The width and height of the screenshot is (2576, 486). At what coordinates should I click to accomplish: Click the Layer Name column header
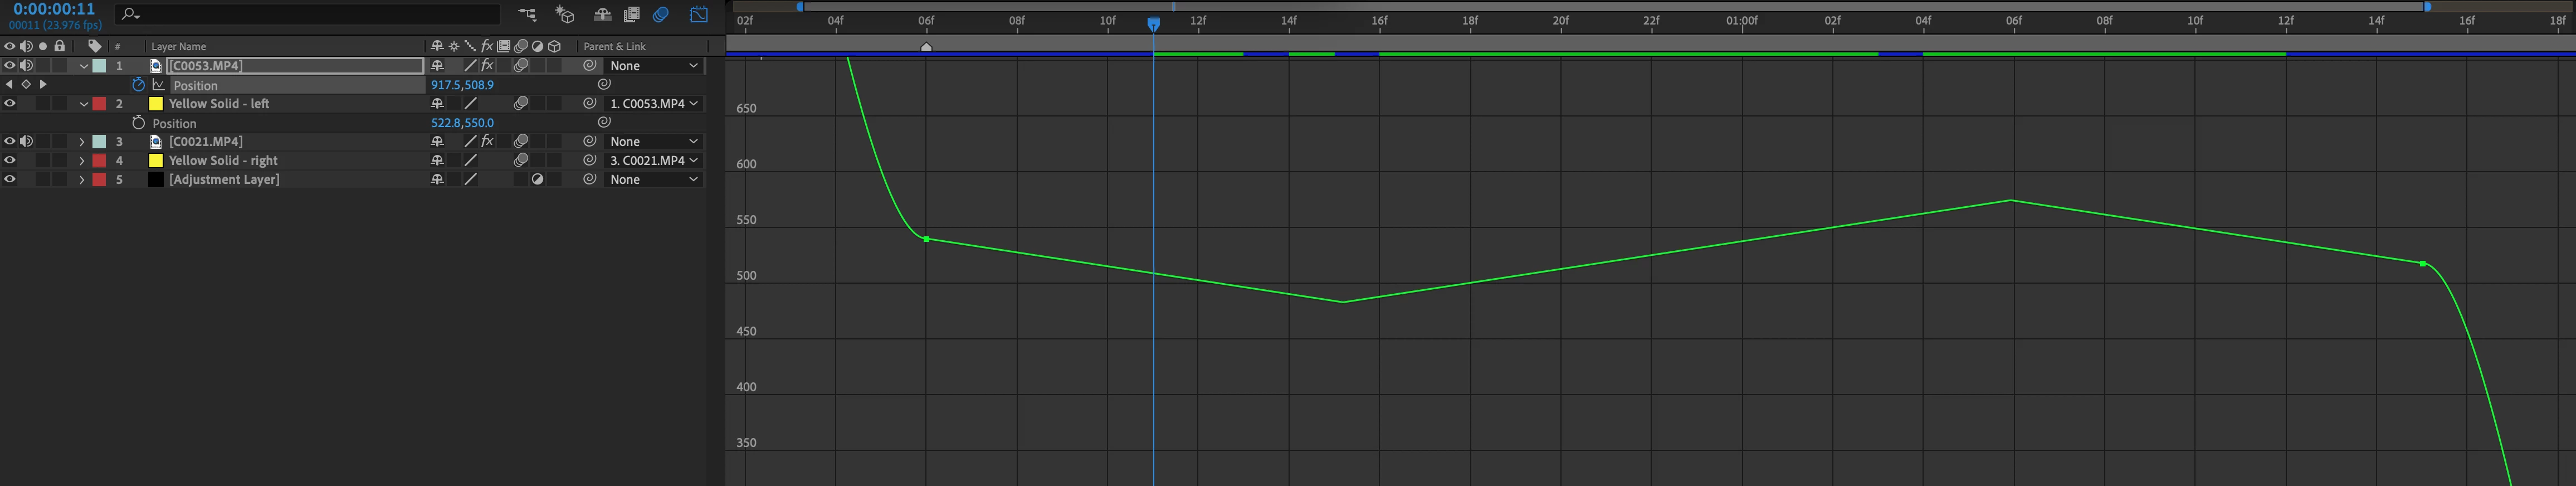pyautogui.click(x=179, y=46)
